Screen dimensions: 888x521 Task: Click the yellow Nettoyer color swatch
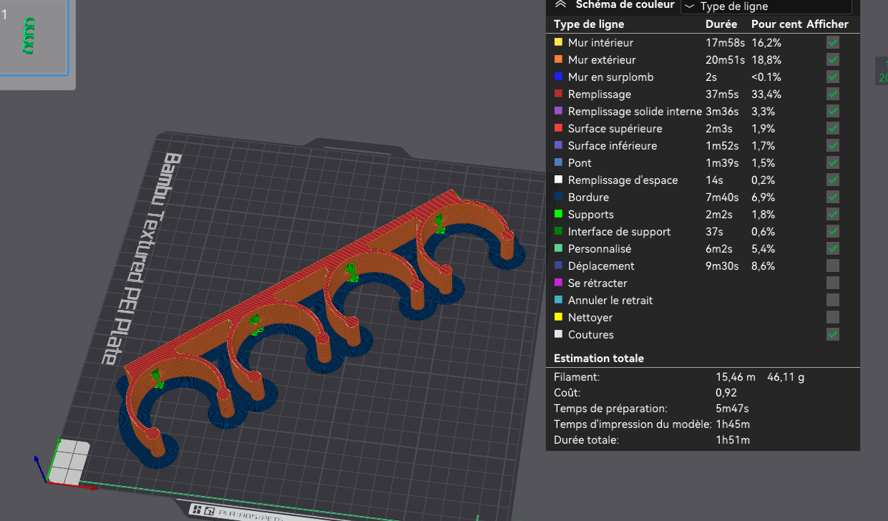coord(559,317)
